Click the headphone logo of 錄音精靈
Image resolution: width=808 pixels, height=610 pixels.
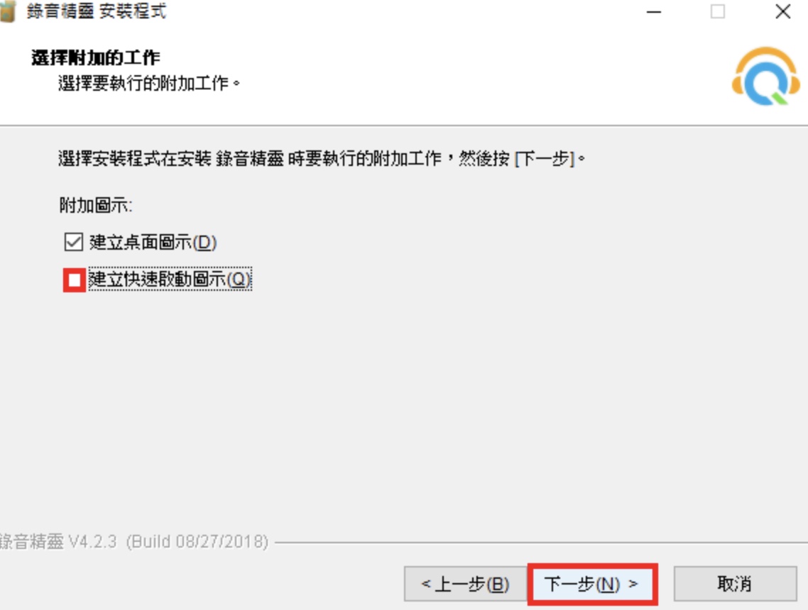[765, 76]
